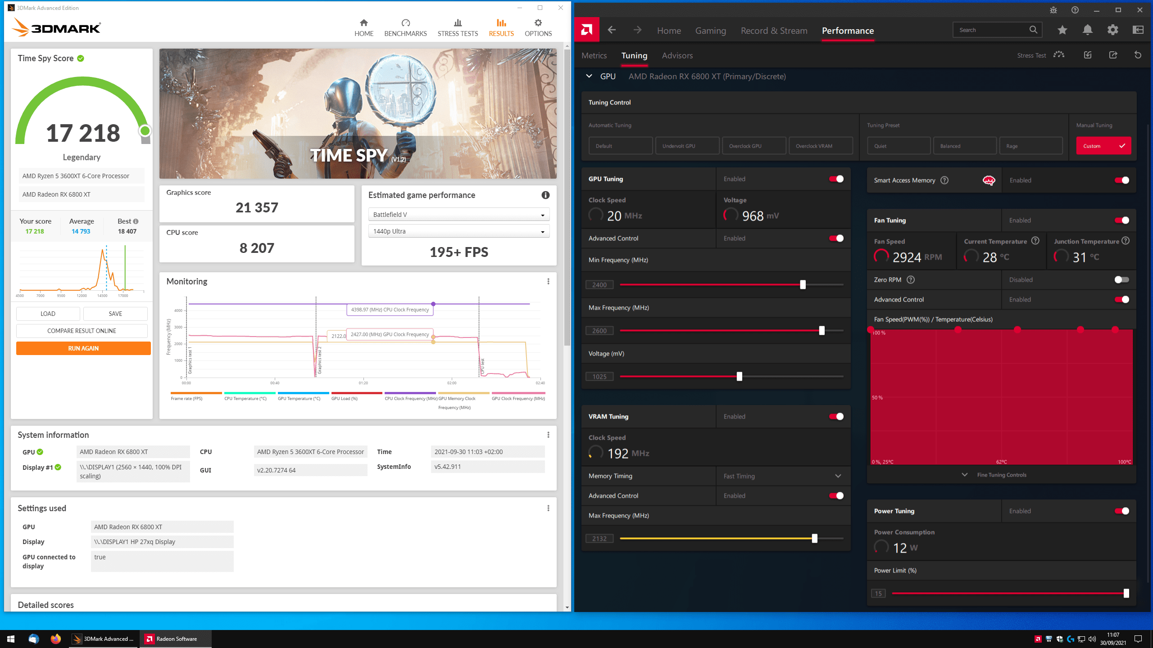Open Radeon settings gear icon
Screen dimensions: 1153x648
click(1112, 30)
